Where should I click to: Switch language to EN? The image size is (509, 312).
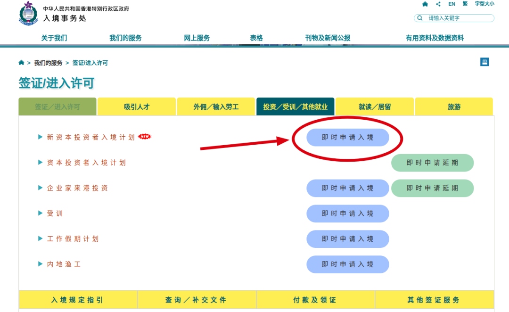(452, 4)
